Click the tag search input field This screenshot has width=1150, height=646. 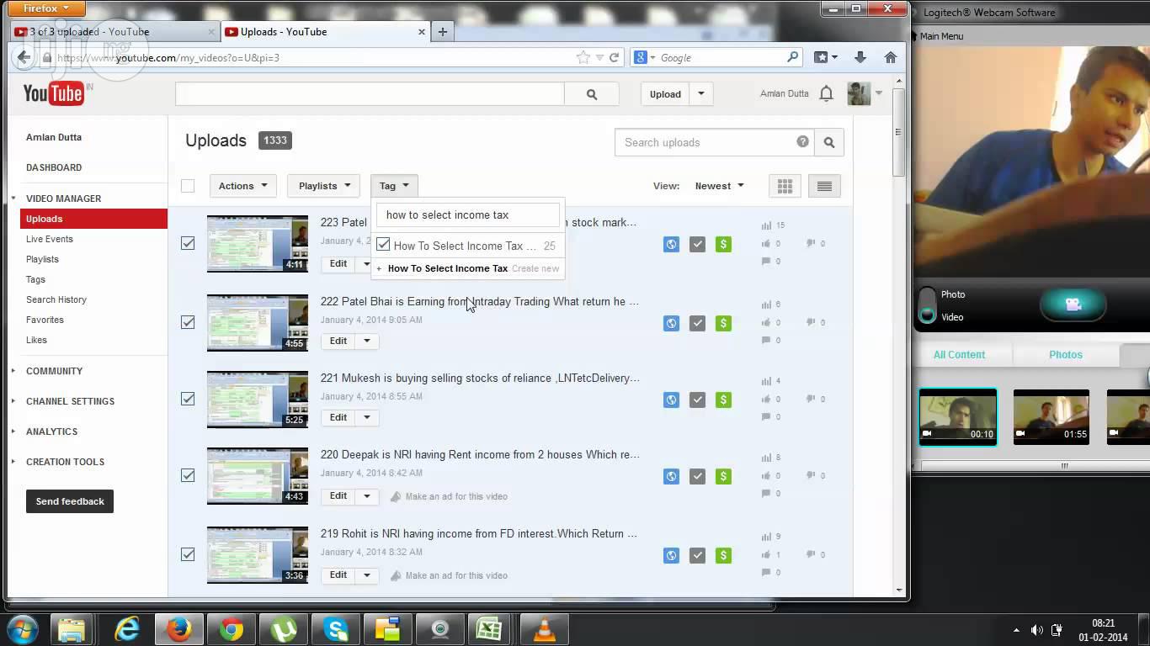[x=468, y=214]
